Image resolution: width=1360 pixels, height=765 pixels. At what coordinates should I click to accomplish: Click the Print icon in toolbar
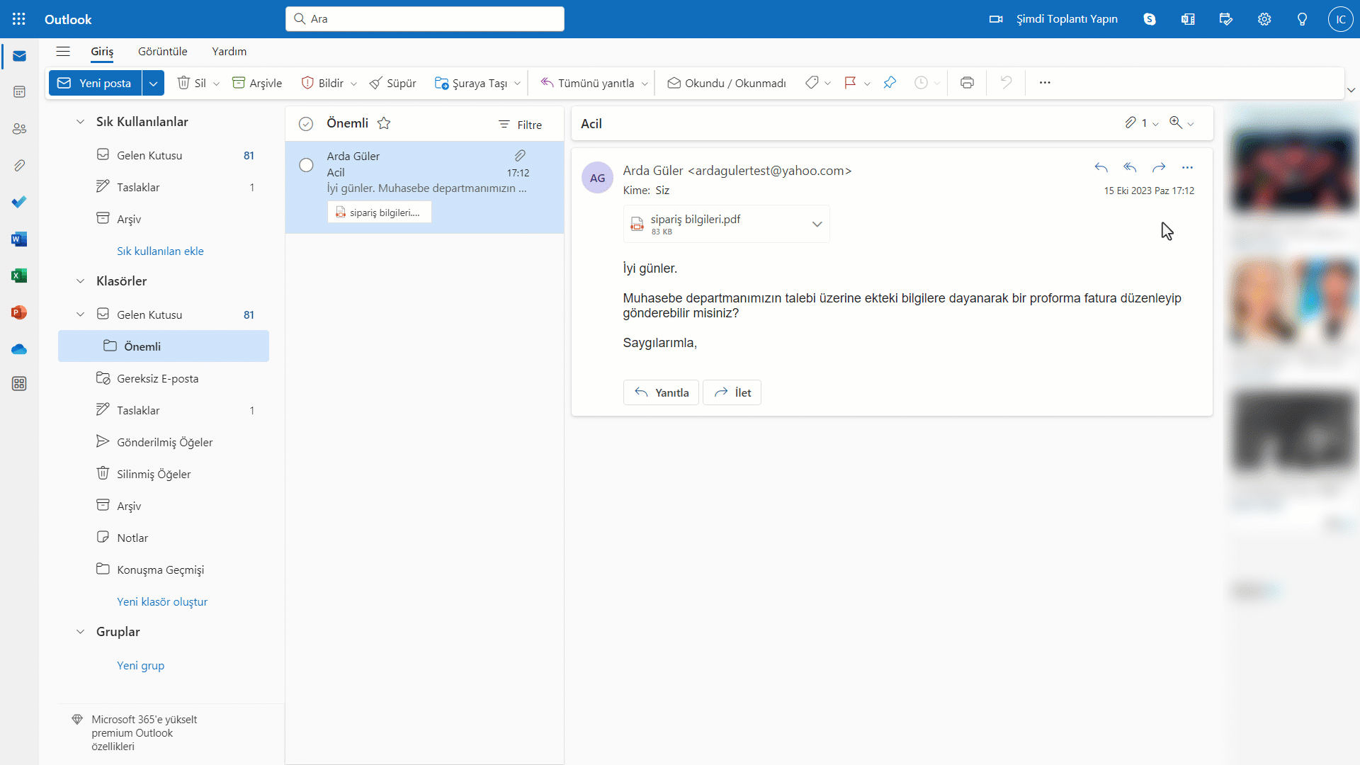point(967,83)
